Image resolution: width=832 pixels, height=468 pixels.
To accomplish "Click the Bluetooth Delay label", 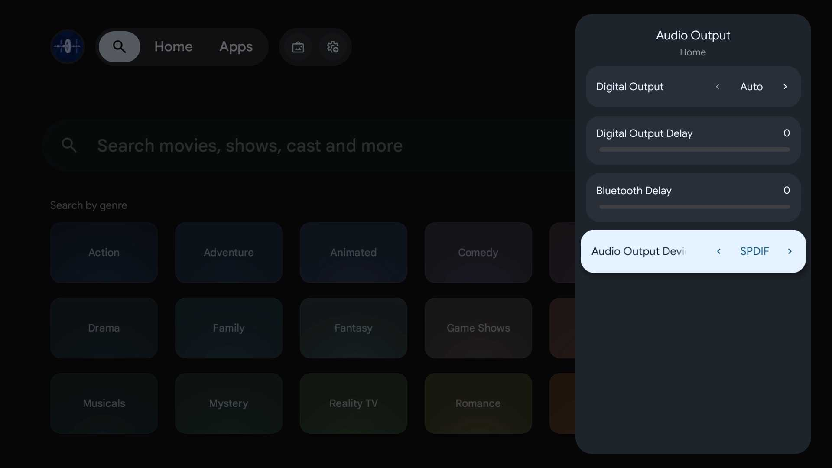I will 634,191.
